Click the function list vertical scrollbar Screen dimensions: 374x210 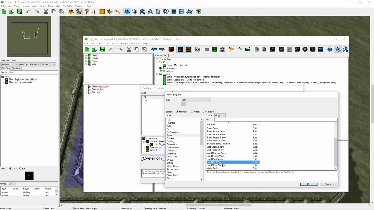coord(335,146)
